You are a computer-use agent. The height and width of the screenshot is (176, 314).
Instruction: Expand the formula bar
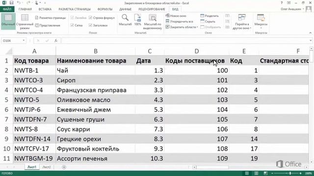pos(311,41)
